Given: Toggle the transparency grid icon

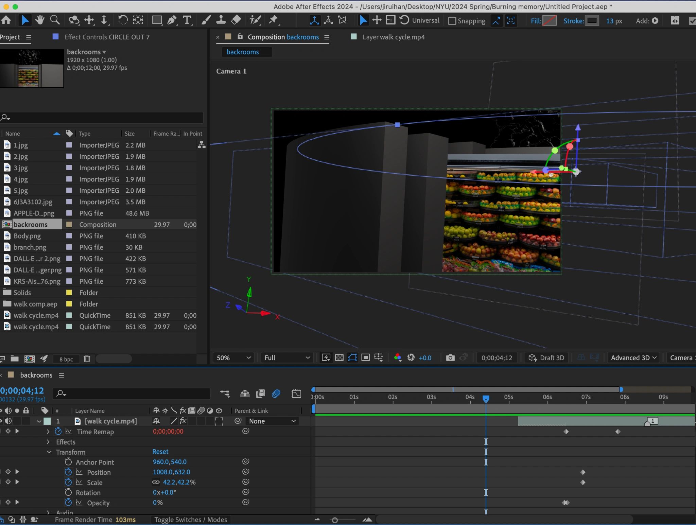Looking at the screenshot, I should (339, 357).
